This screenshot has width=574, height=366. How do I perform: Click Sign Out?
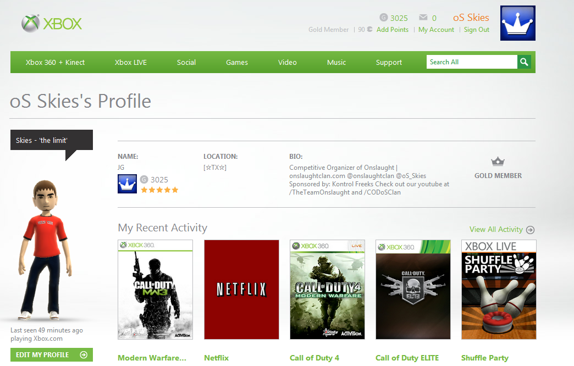click(476, 30)
